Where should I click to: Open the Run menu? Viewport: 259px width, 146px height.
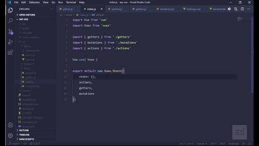60,2
